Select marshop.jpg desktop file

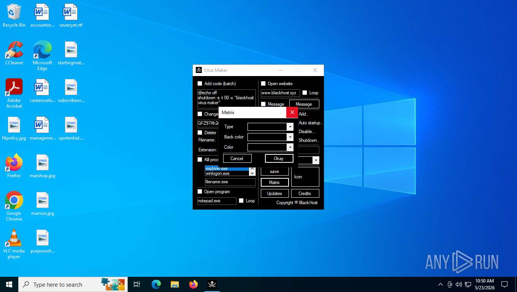[x=42, y=166]
